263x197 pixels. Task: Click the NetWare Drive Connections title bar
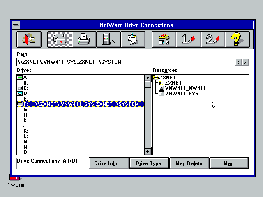136,25
